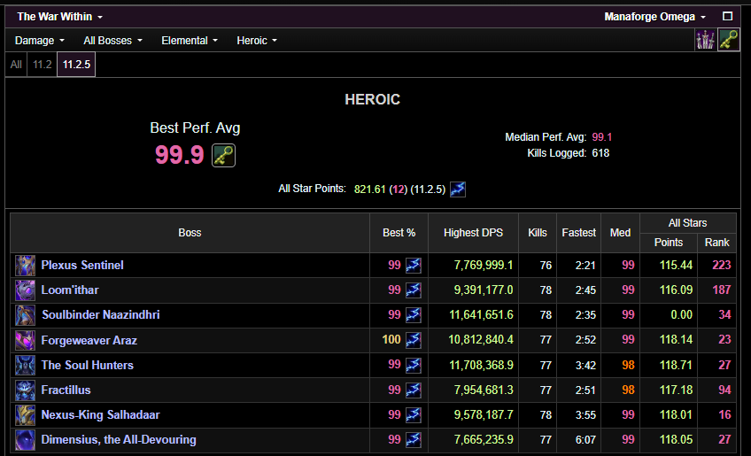The height and width of the screenshot is (456, 751).
Task: Click spec icon in Loom'ithar Best % cell
Action: click(x=414, y=290)
